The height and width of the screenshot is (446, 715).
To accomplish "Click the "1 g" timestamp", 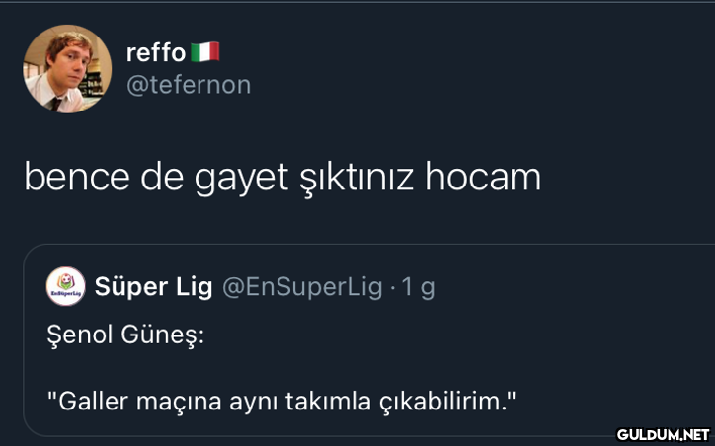I will pos(418,288).
